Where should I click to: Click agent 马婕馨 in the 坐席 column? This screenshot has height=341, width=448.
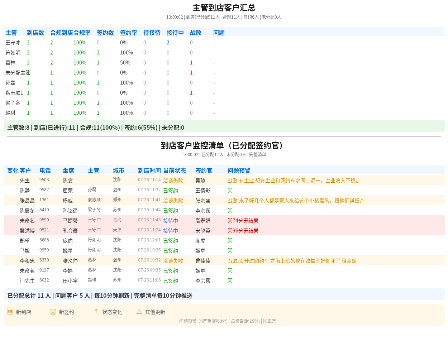(70, 221)
